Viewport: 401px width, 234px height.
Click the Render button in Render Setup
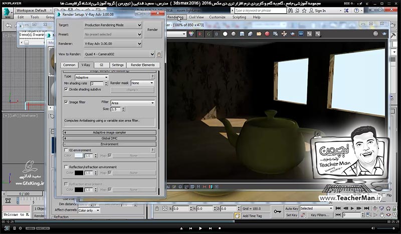coord(153,30)
